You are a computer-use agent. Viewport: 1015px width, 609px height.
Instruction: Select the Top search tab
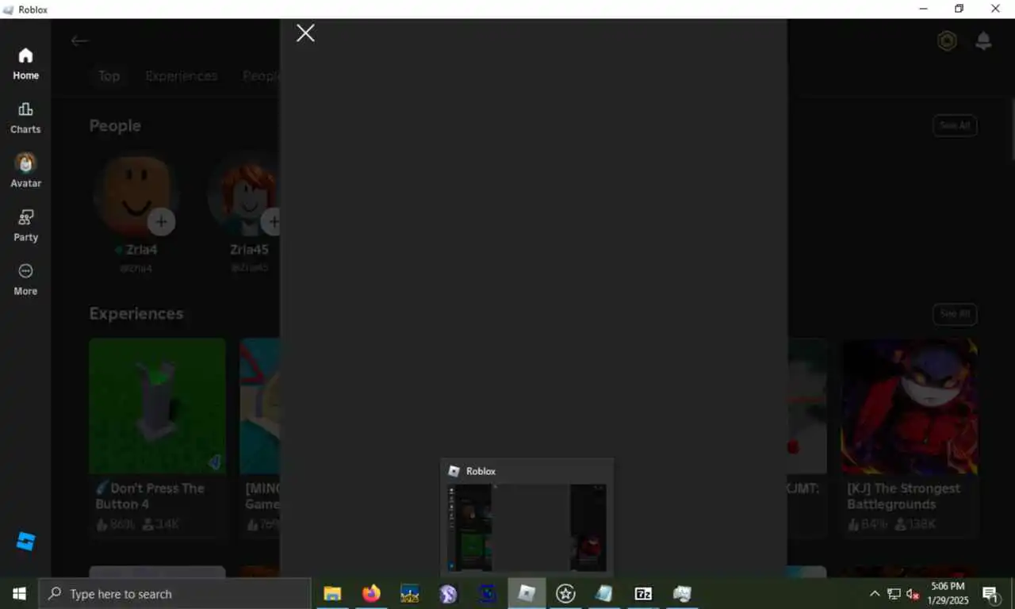[x=109, y=76]
